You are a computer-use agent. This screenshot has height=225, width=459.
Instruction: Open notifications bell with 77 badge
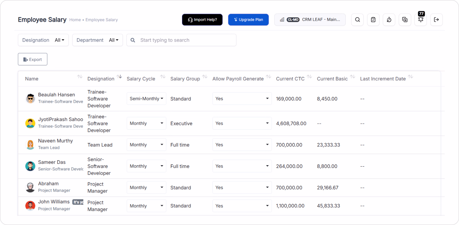point(421,19)
